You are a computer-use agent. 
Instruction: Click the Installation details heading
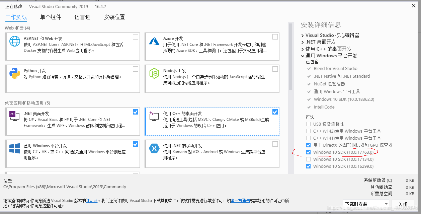[x=321, y=25]
